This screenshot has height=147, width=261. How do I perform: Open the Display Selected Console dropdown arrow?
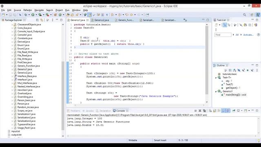point(242,111)
